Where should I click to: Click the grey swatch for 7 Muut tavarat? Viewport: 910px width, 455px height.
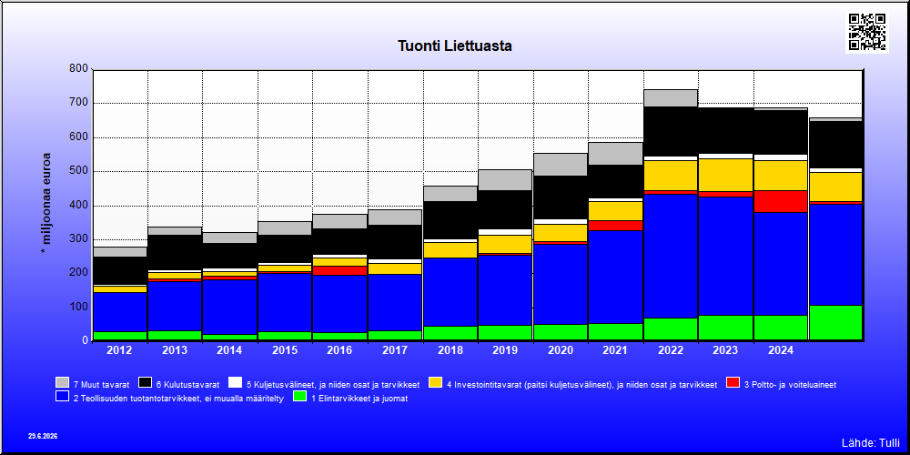coord(62,383)
